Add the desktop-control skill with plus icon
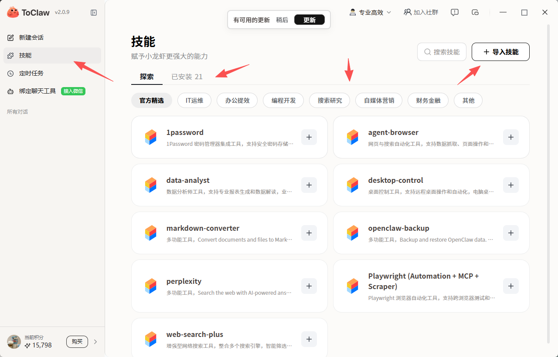This screenshot has width=558, height=357. [511, 185]
